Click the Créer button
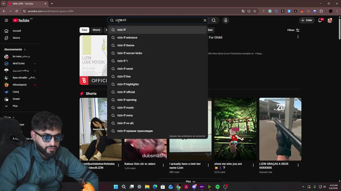Image resolution: width=341 pixels, height=191 pixels. (x=306, y=20)
